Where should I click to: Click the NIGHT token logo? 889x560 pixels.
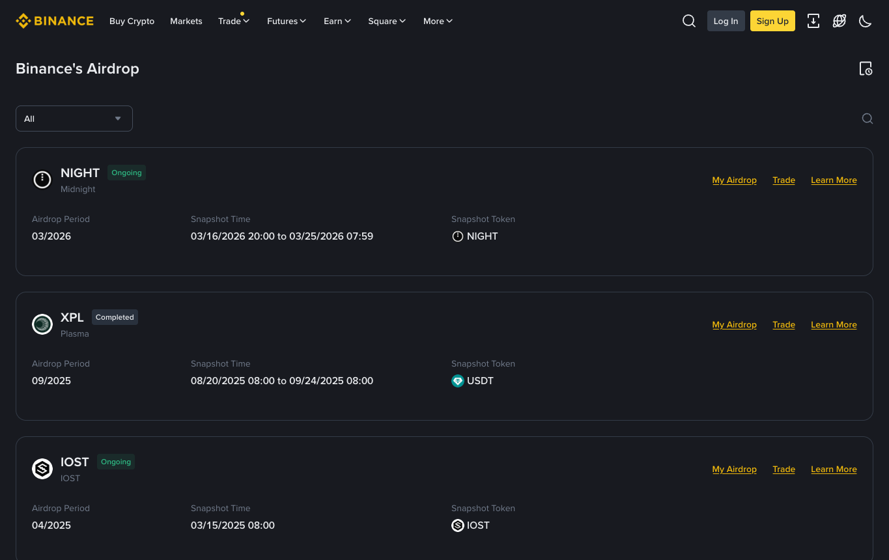pyautogui.click(x=42, y=179)
